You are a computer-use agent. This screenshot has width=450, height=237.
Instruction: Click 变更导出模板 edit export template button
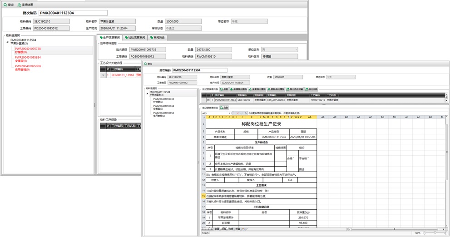point(257,89)
